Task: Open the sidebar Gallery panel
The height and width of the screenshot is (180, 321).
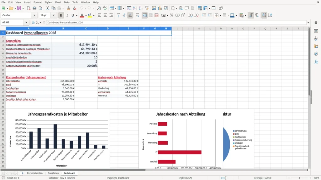Action: 316,46
